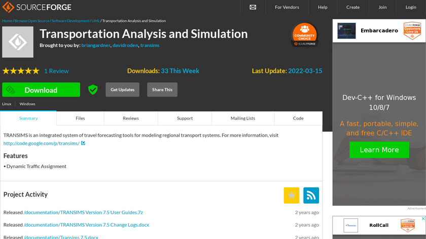Click the Linux platform label
This screenshot has width=426, height=239.
[7, 104]
